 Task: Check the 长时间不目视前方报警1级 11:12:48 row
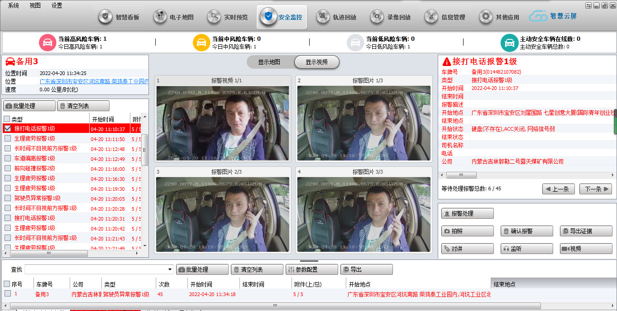pyautogui.click(x=8, y=149)
